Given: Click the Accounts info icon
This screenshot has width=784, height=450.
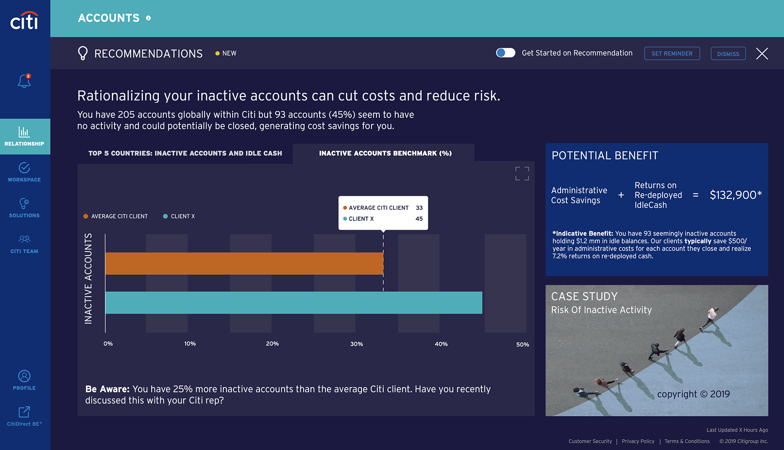Looking at the screenshot, I should [148, 18].
